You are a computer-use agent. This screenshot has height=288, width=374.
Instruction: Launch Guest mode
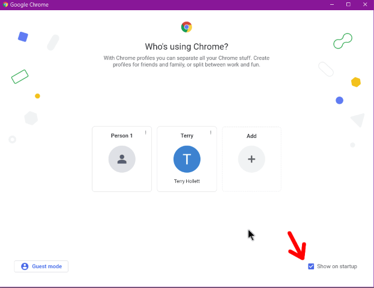(41, 266)
